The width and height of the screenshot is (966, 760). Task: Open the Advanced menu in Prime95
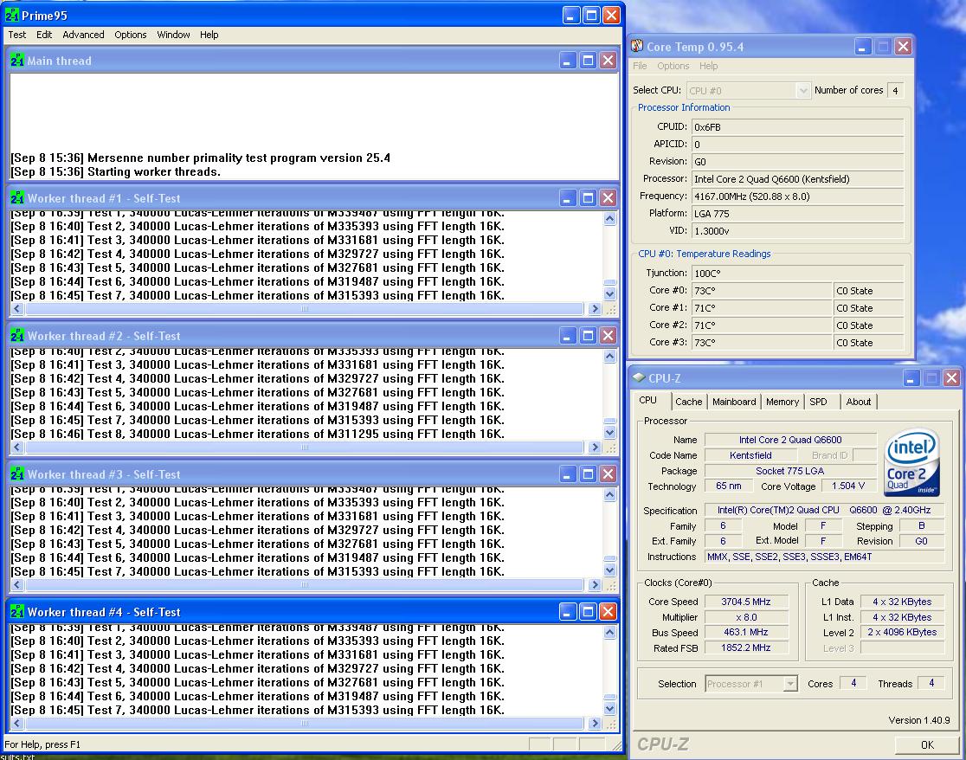tap(83, 35)
